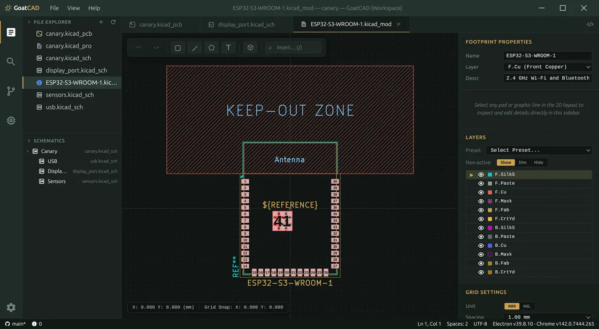
Task: Hide the F.Fab layer
Action: coord(481,210)
